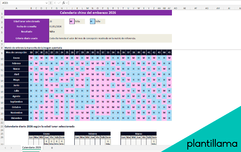Click the Cancel entry X icon

tap(55, 3)
